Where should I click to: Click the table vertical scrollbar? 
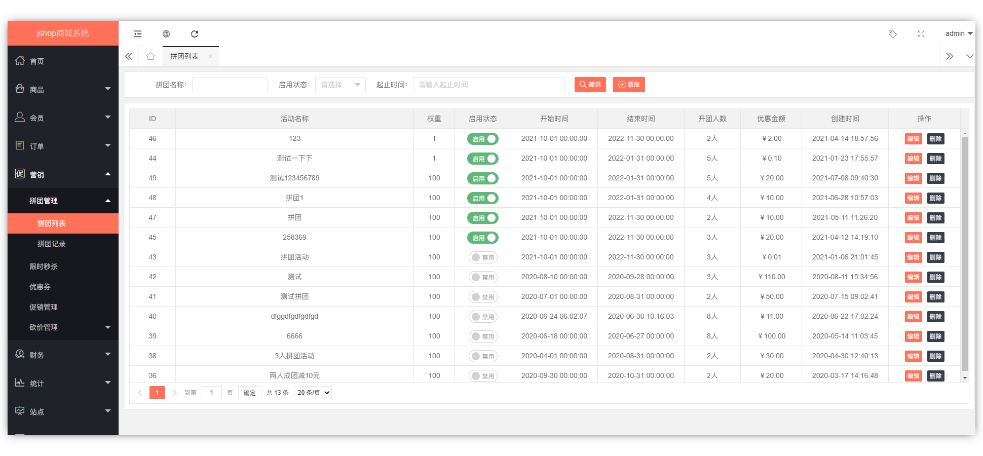coord(965,253)
